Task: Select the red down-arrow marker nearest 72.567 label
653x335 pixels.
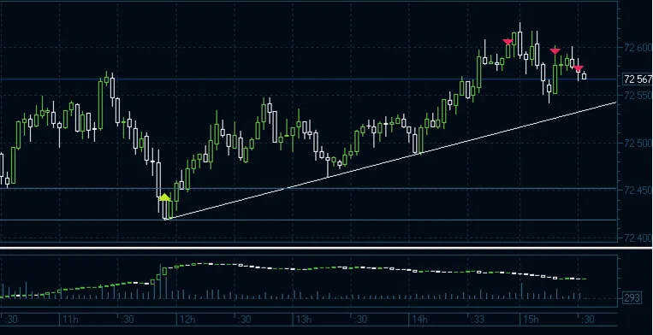Action: (x=578, y=68)
